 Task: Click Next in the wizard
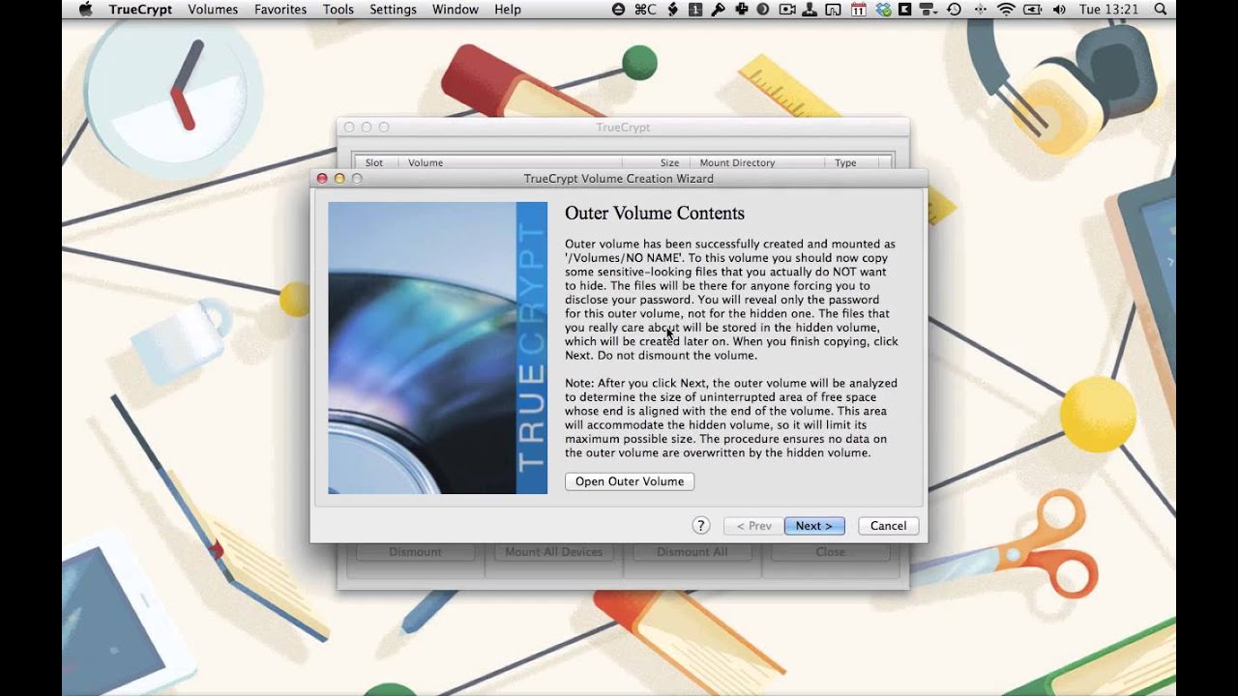tap(814, 526)
